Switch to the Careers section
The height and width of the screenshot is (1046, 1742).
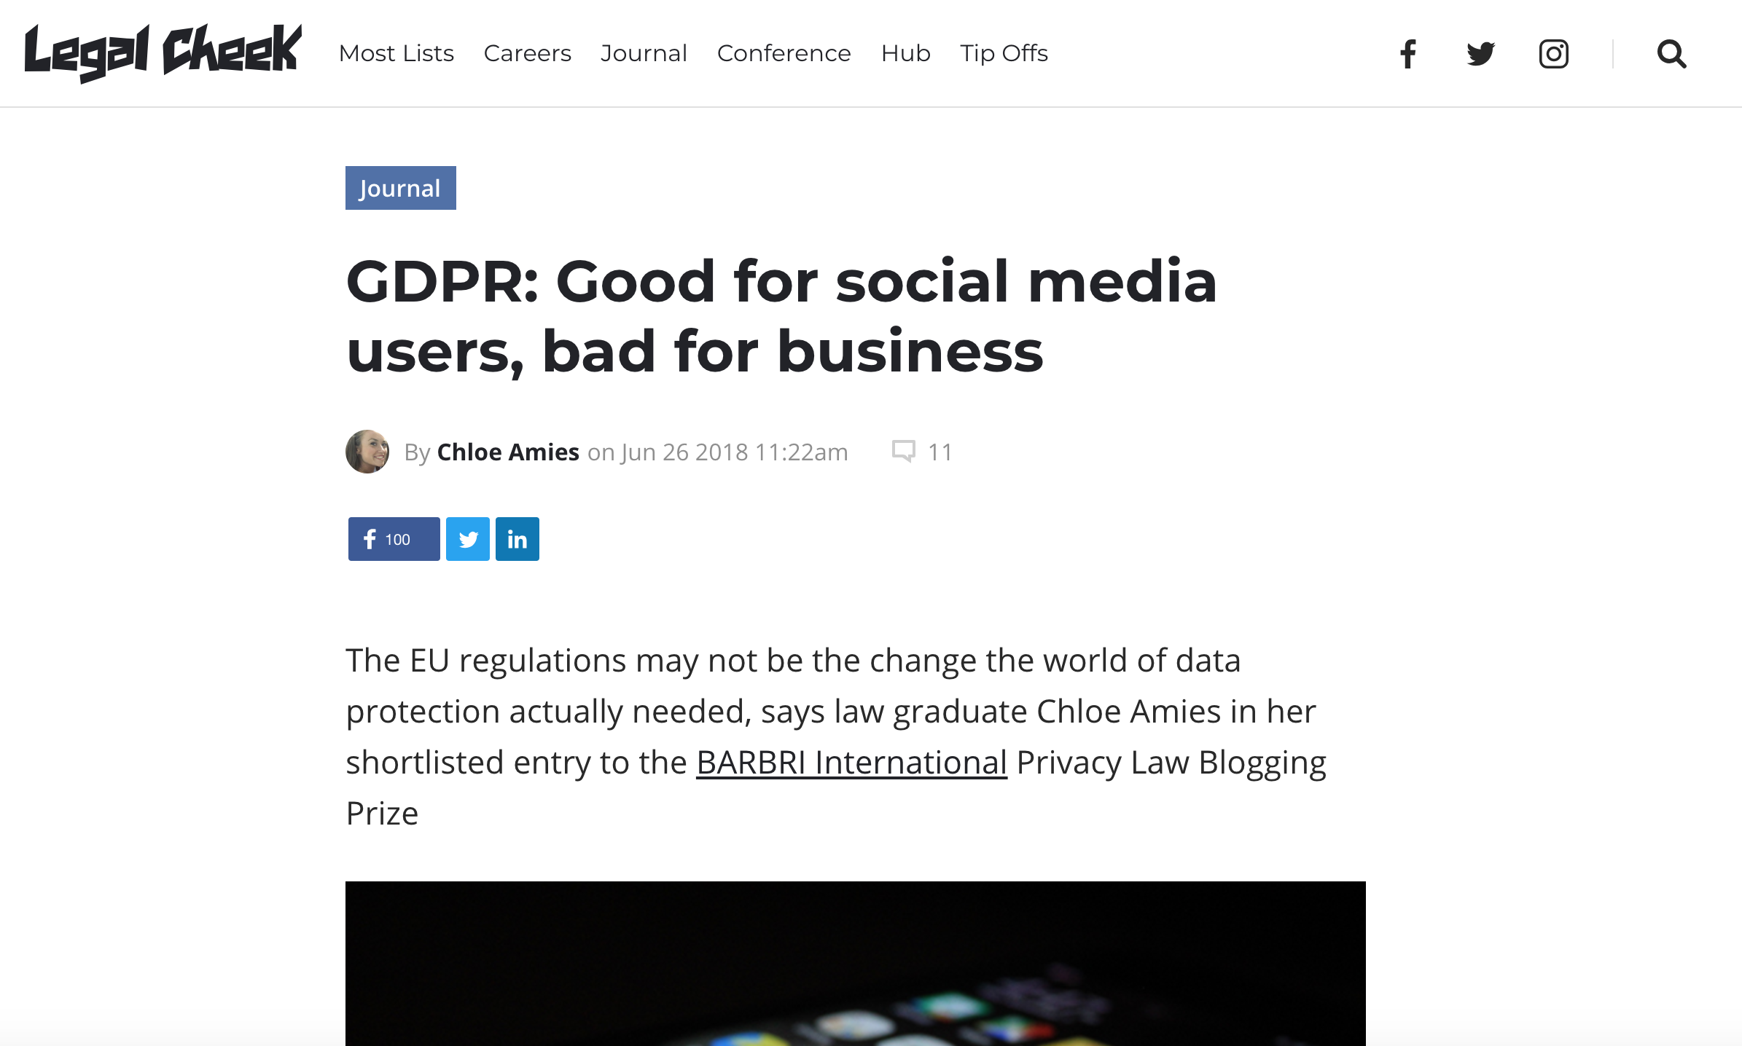pos(527,53)
